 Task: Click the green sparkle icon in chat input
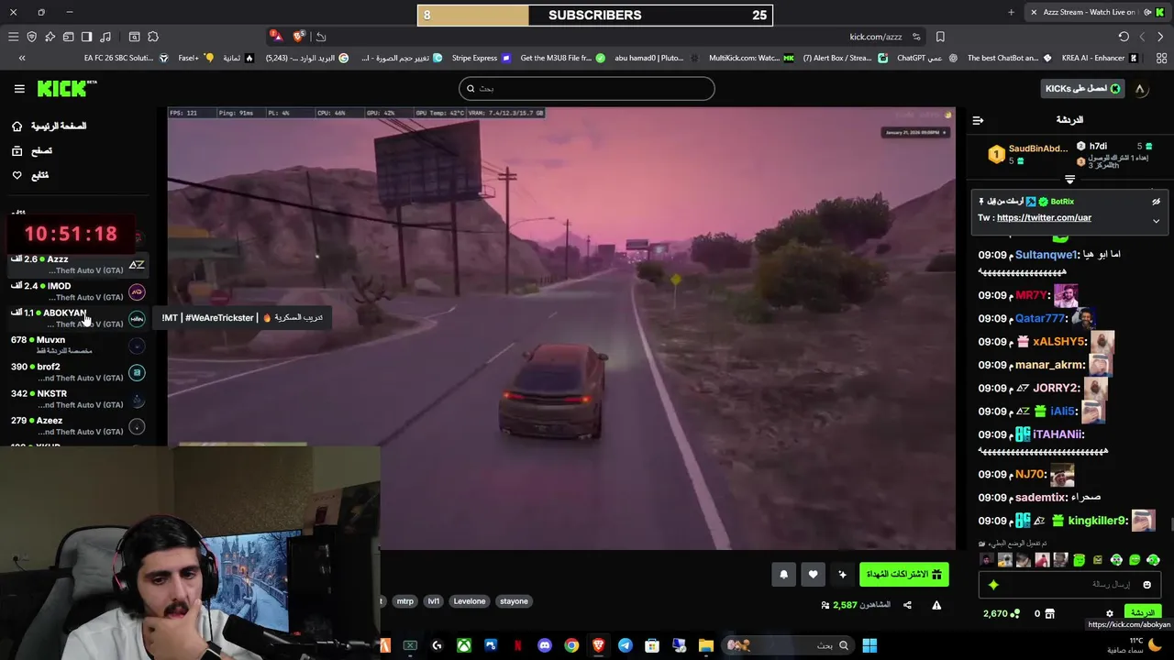[993, 585]
